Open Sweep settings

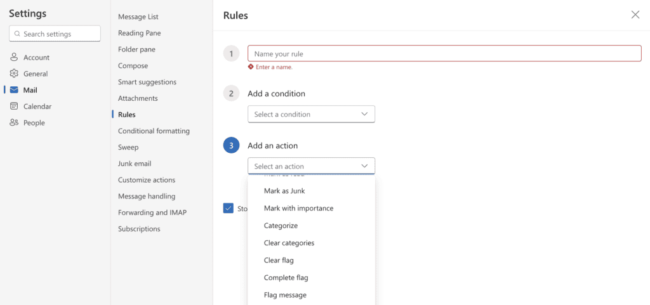tap(128, 147)
